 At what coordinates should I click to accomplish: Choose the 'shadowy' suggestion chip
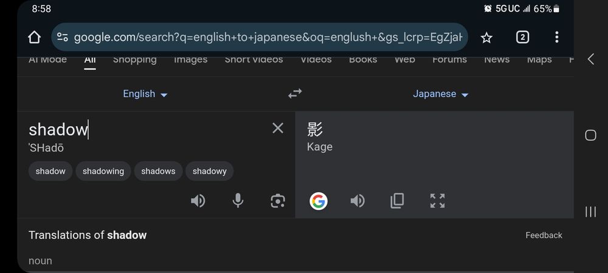209,171
